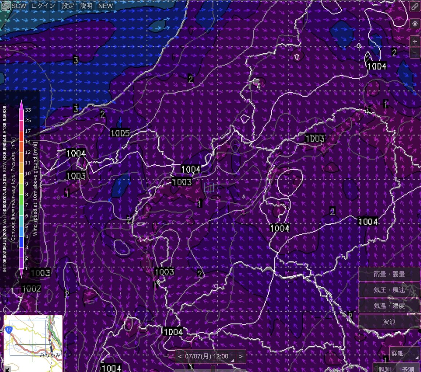Go to next forecast time arrow

[241, 356]
